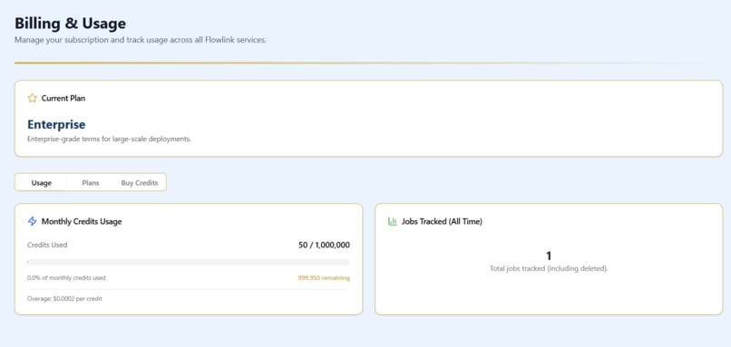Viewport: 731px width, 347px height.
Task: Click the monthly credits progress bar
Action: 189,262
